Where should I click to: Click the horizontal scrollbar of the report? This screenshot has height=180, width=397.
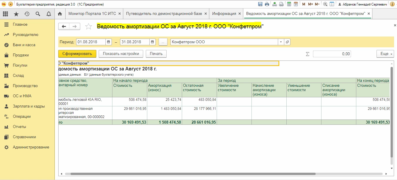point(193,174)
